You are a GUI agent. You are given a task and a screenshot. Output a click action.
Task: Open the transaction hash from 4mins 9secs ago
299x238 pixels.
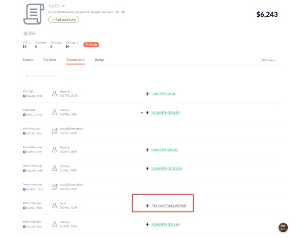pyautogui.click(x=34, y=208)
